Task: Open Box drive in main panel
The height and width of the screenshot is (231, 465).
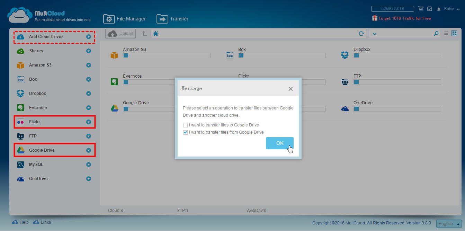Action: coord(230,55)
